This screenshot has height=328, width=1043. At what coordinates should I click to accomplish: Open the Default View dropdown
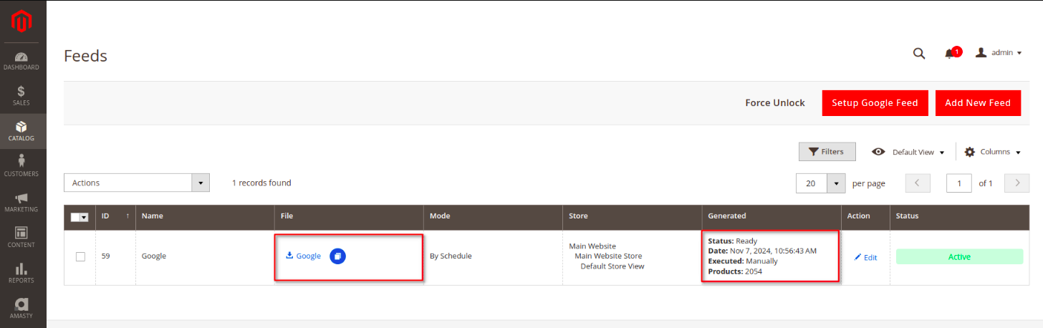point(908,152)
